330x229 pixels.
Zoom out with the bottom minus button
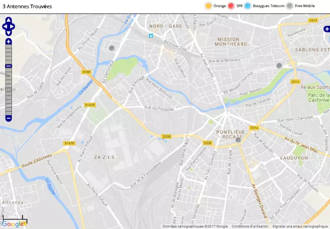[8, 119]
